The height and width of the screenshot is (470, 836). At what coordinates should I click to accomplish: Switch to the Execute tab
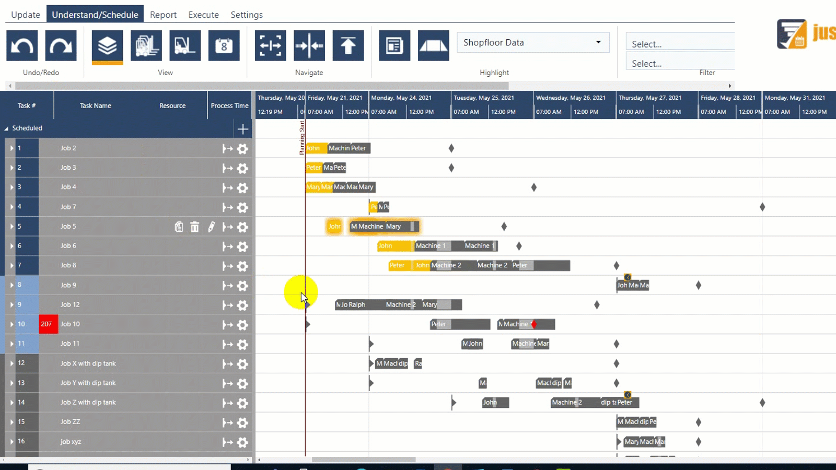pos(204,15)
